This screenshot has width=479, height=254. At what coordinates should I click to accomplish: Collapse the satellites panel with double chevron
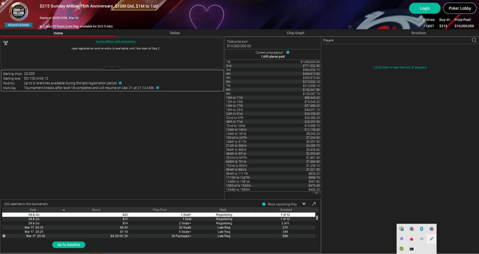pyautogui.click(x=304, y=204)
